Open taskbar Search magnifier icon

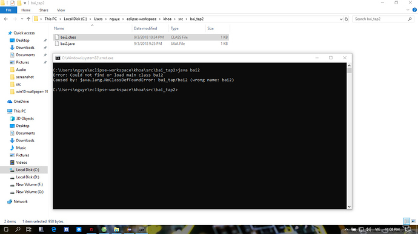click(18, 229)
